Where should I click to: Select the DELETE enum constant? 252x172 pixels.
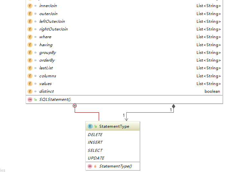coord(95,135)
